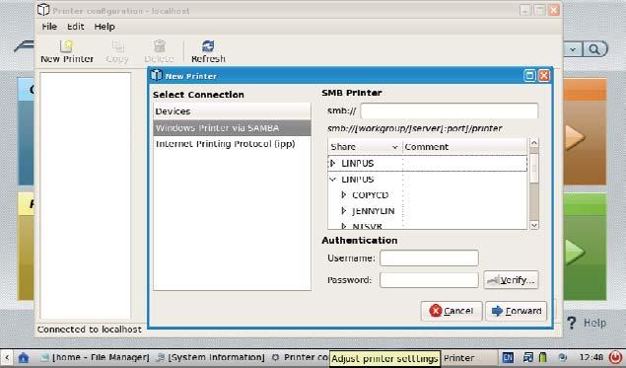Click the taskbar home icon
The image size is (626, 368).
click(x=23, y=357)
